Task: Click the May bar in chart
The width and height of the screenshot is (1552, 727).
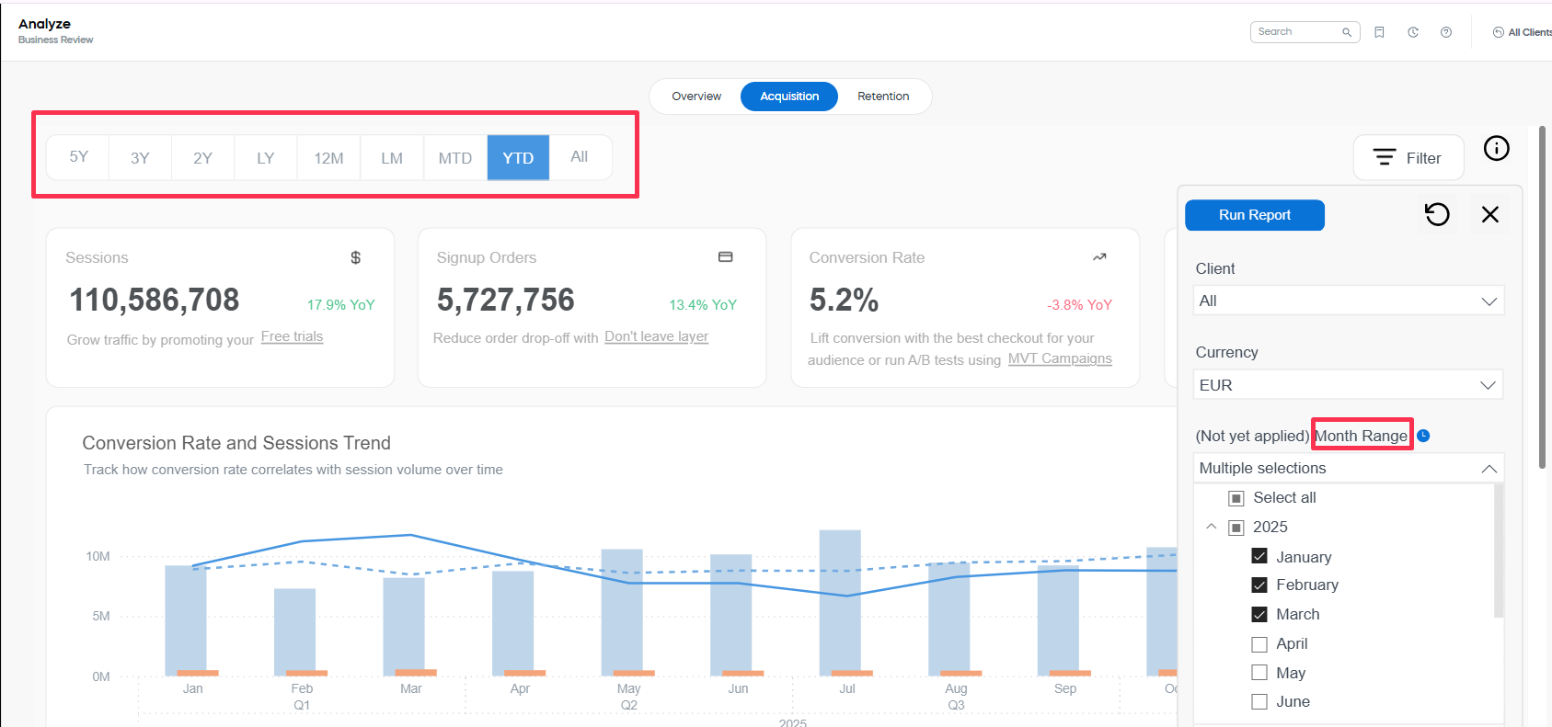Action: 622,612
